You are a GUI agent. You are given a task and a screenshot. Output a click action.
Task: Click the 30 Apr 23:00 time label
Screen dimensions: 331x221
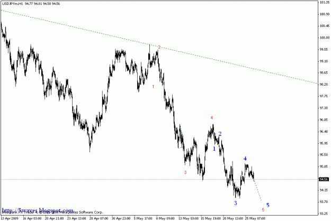coord(121,218)
